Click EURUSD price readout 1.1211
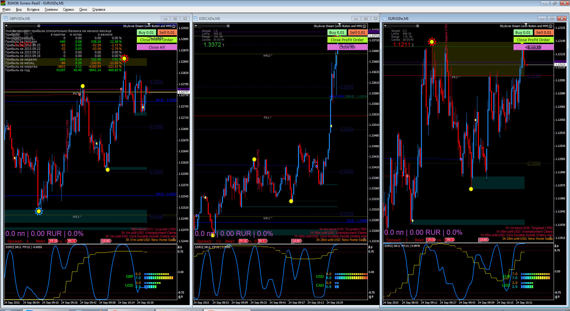The width and height of the screenshot is (570, 311). click(403, 45)
